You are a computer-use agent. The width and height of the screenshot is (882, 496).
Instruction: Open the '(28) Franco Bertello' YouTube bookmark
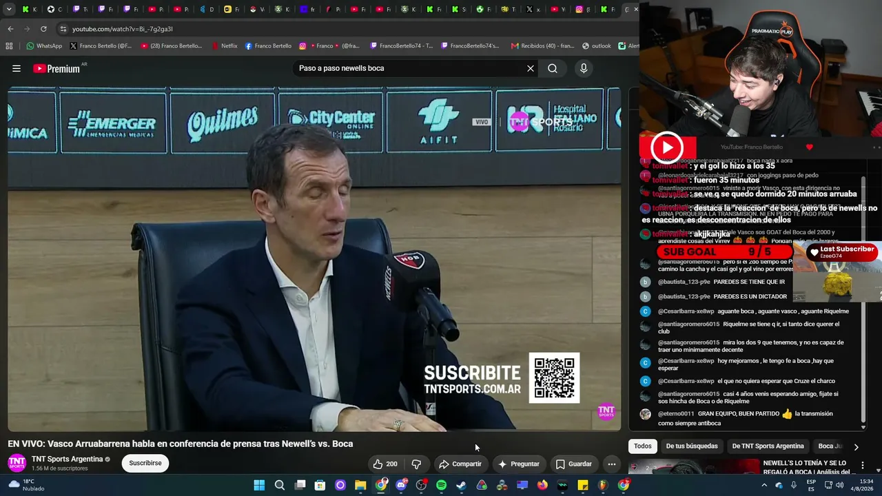point(172,46)
